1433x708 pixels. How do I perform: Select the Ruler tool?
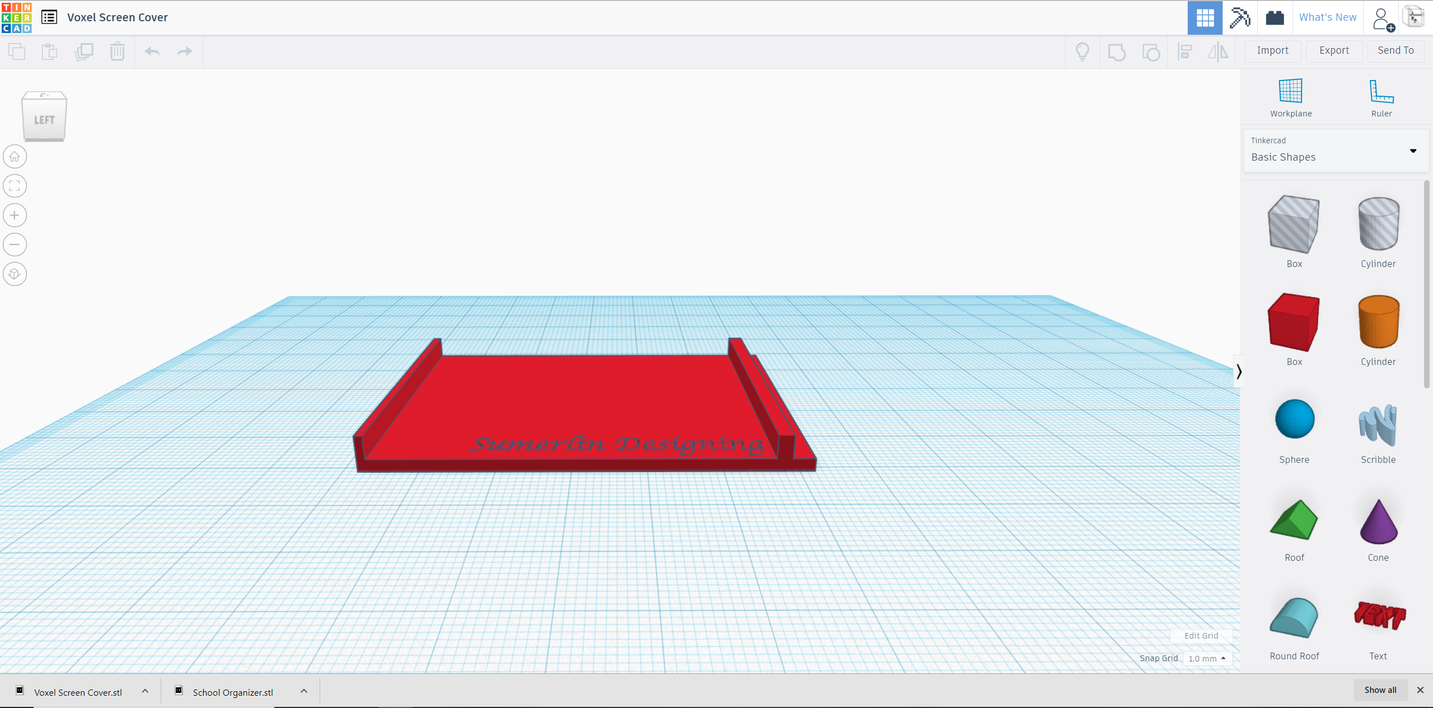pos(1380,91)
